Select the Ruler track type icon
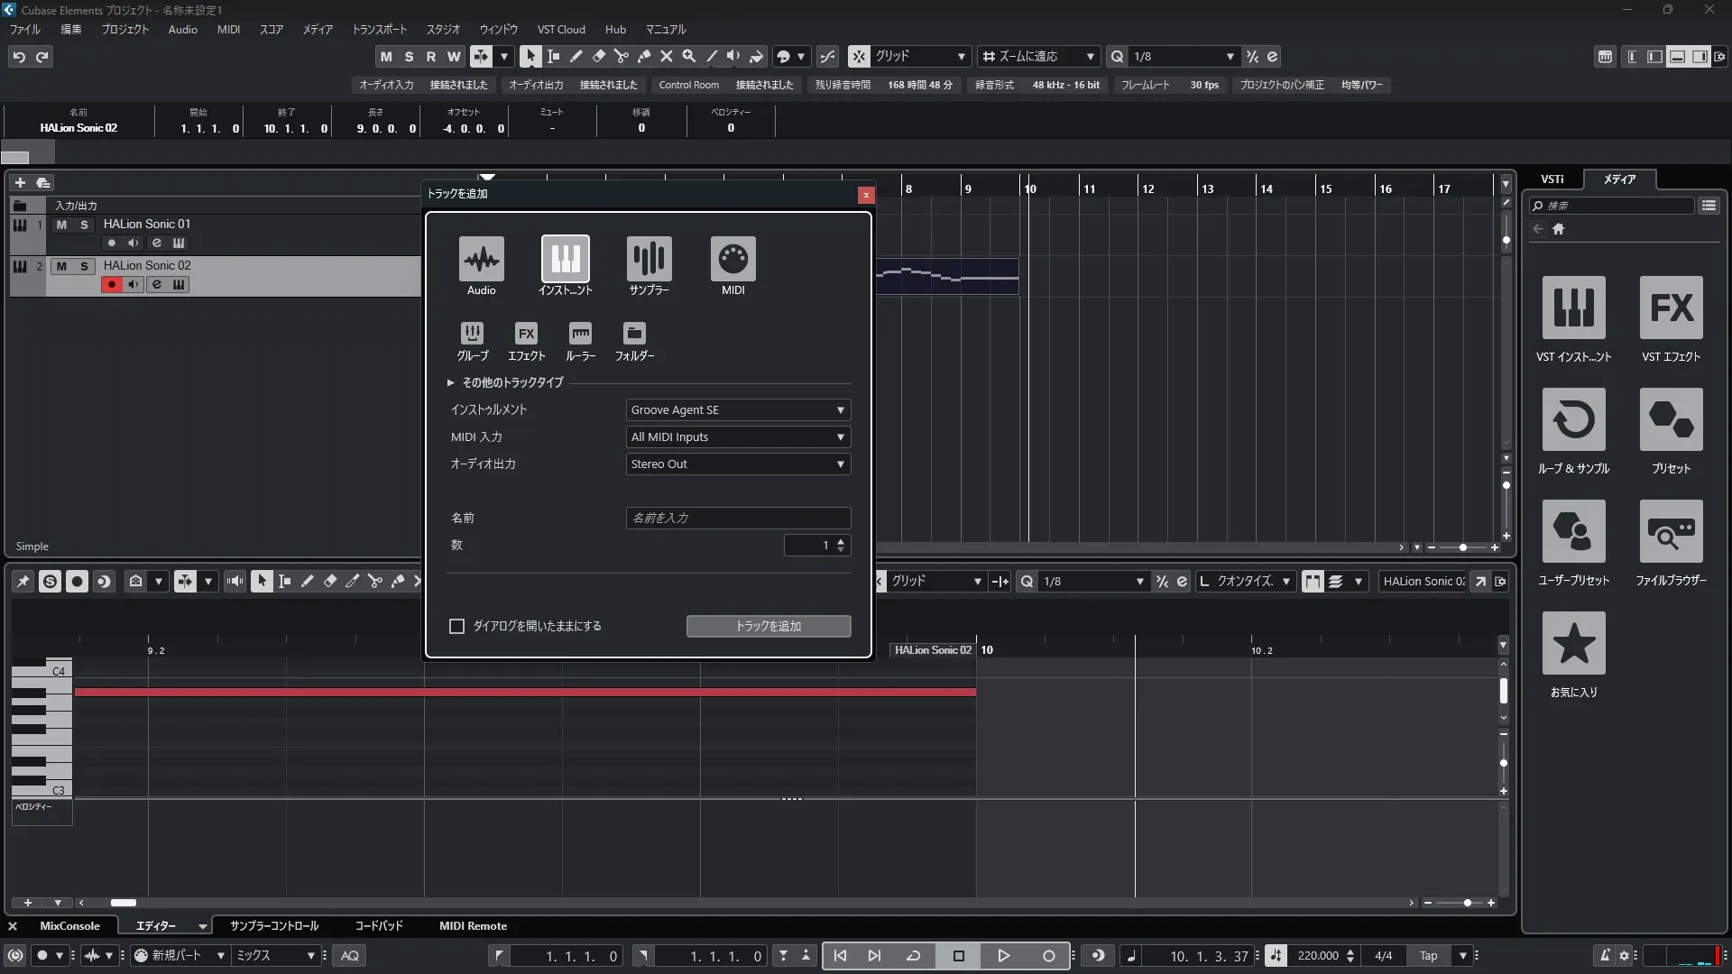The image size is (1732, 974). click(580, 334)
